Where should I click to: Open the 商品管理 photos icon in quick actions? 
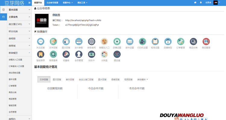point(206,42)
